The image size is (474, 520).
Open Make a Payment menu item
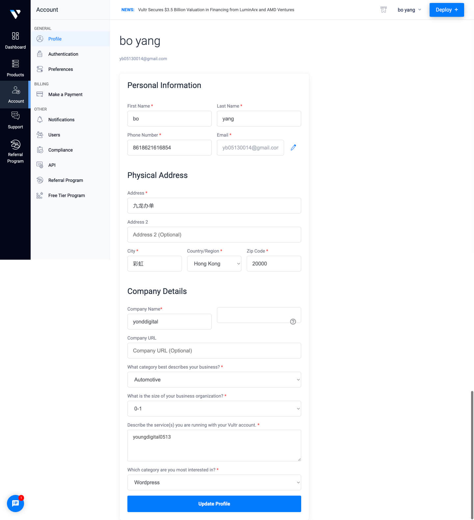point(70,94)
